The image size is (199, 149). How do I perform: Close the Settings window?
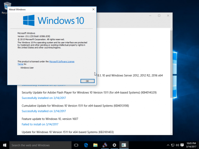click(x=168, y=15)
